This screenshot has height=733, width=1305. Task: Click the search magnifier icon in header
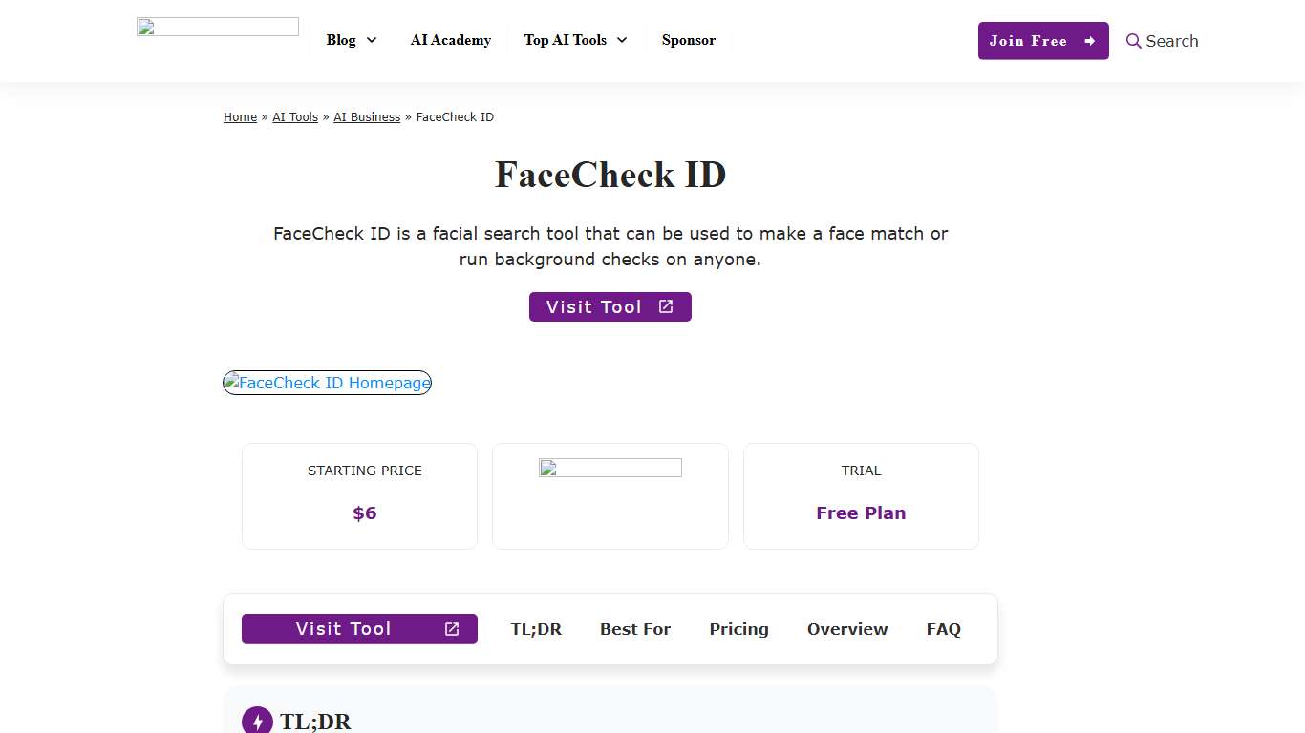tap(1134, 41)
